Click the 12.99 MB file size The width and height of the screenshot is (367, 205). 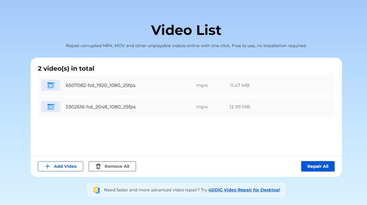(x=240, y=107)
